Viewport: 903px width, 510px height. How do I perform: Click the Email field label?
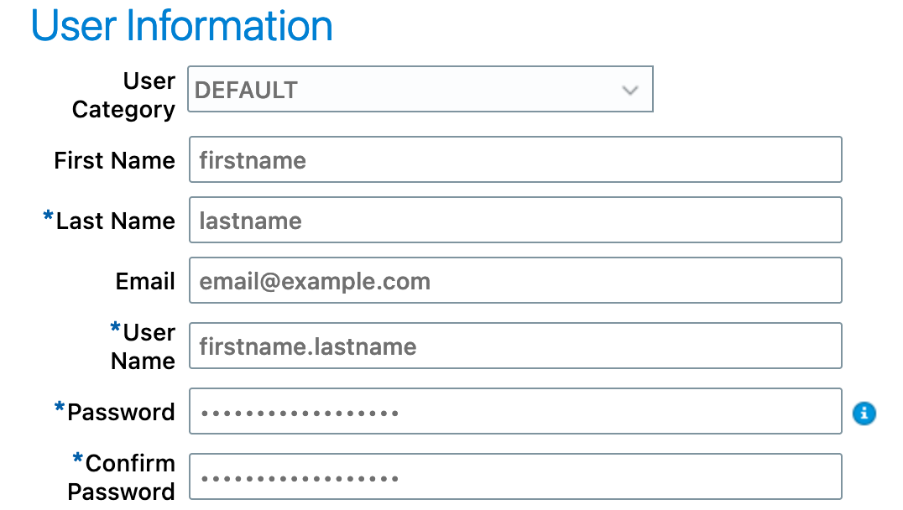(145, 281)
